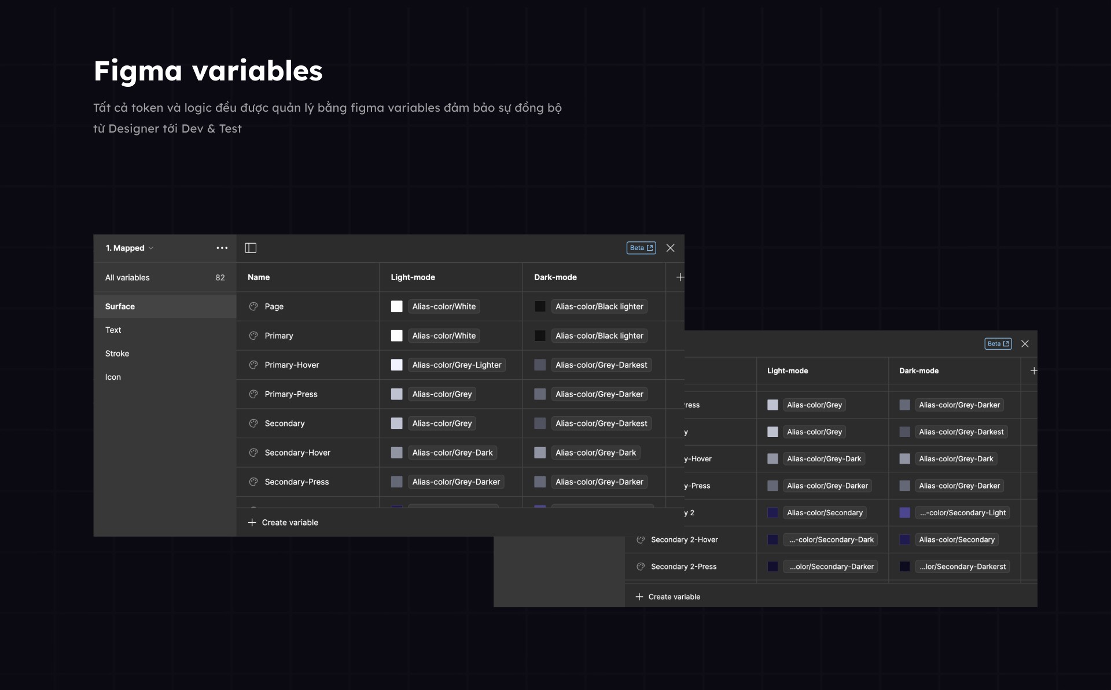This screenshot has width=1111, height=690.
Task: Click the Page row's Dark-mode black swatch
Action: 540,306
